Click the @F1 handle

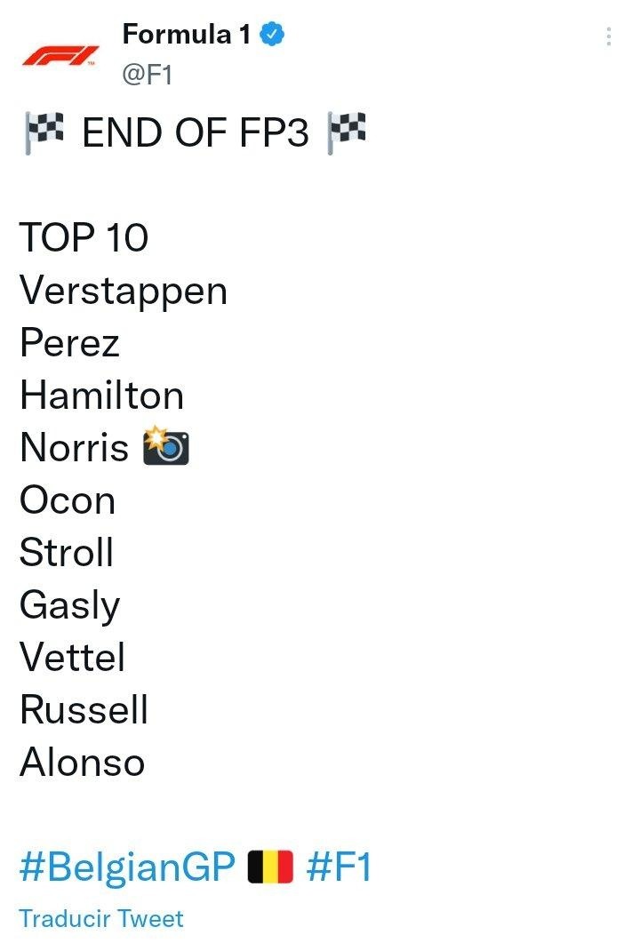(x=147, y=75)
